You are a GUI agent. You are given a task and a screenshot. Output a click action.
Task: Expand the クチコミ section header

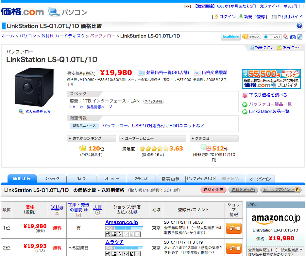[214, 138]
